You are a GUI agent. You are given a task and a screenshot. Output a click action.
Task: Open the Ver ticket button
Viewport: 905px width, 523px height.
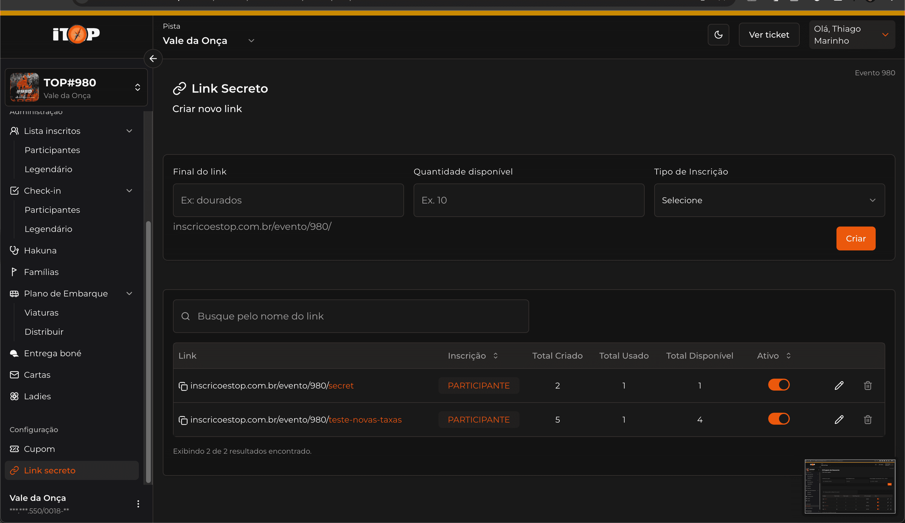click(769, 35)
